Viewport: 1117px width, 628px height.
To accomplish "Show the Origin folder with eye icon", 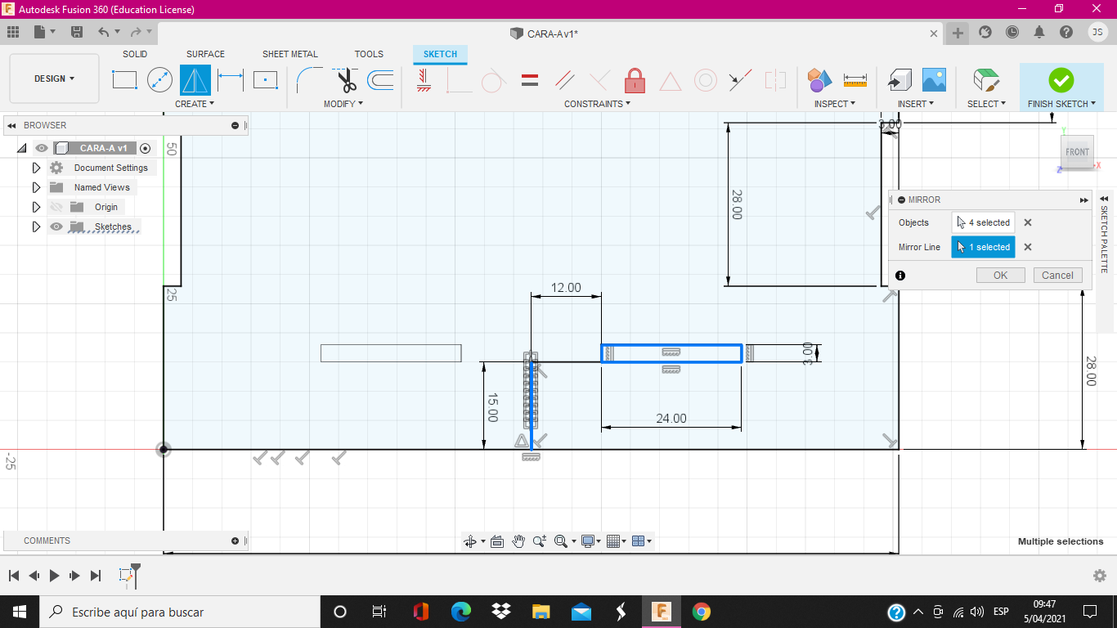I will click(x=56, y=207).
